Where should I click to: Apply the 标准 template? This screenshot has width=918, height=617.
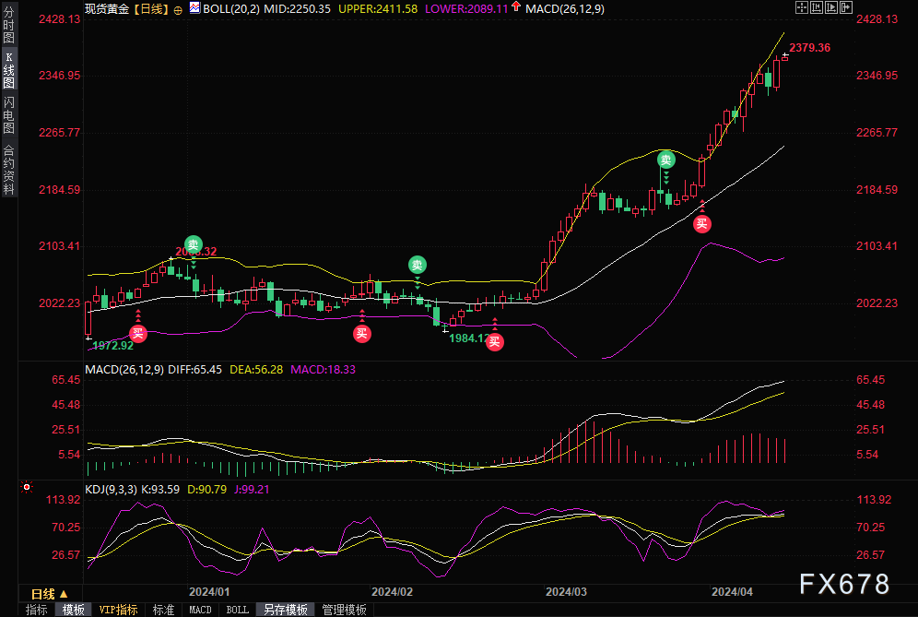tap(163, 610)
